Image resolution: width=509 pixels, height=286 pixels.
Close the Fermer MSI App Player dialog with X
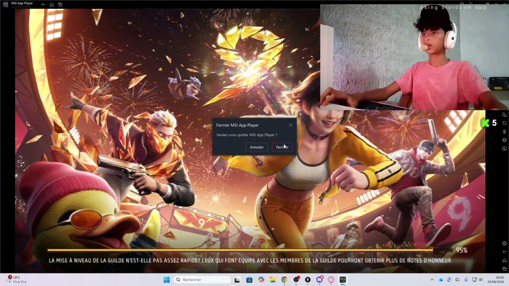290,125
